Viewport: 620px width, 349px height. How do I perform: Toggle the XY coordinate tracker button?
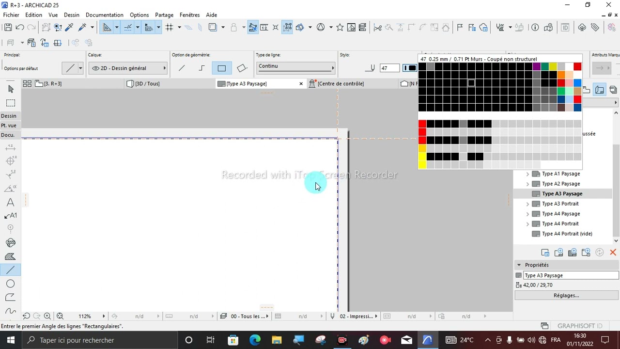click(149, 28)
